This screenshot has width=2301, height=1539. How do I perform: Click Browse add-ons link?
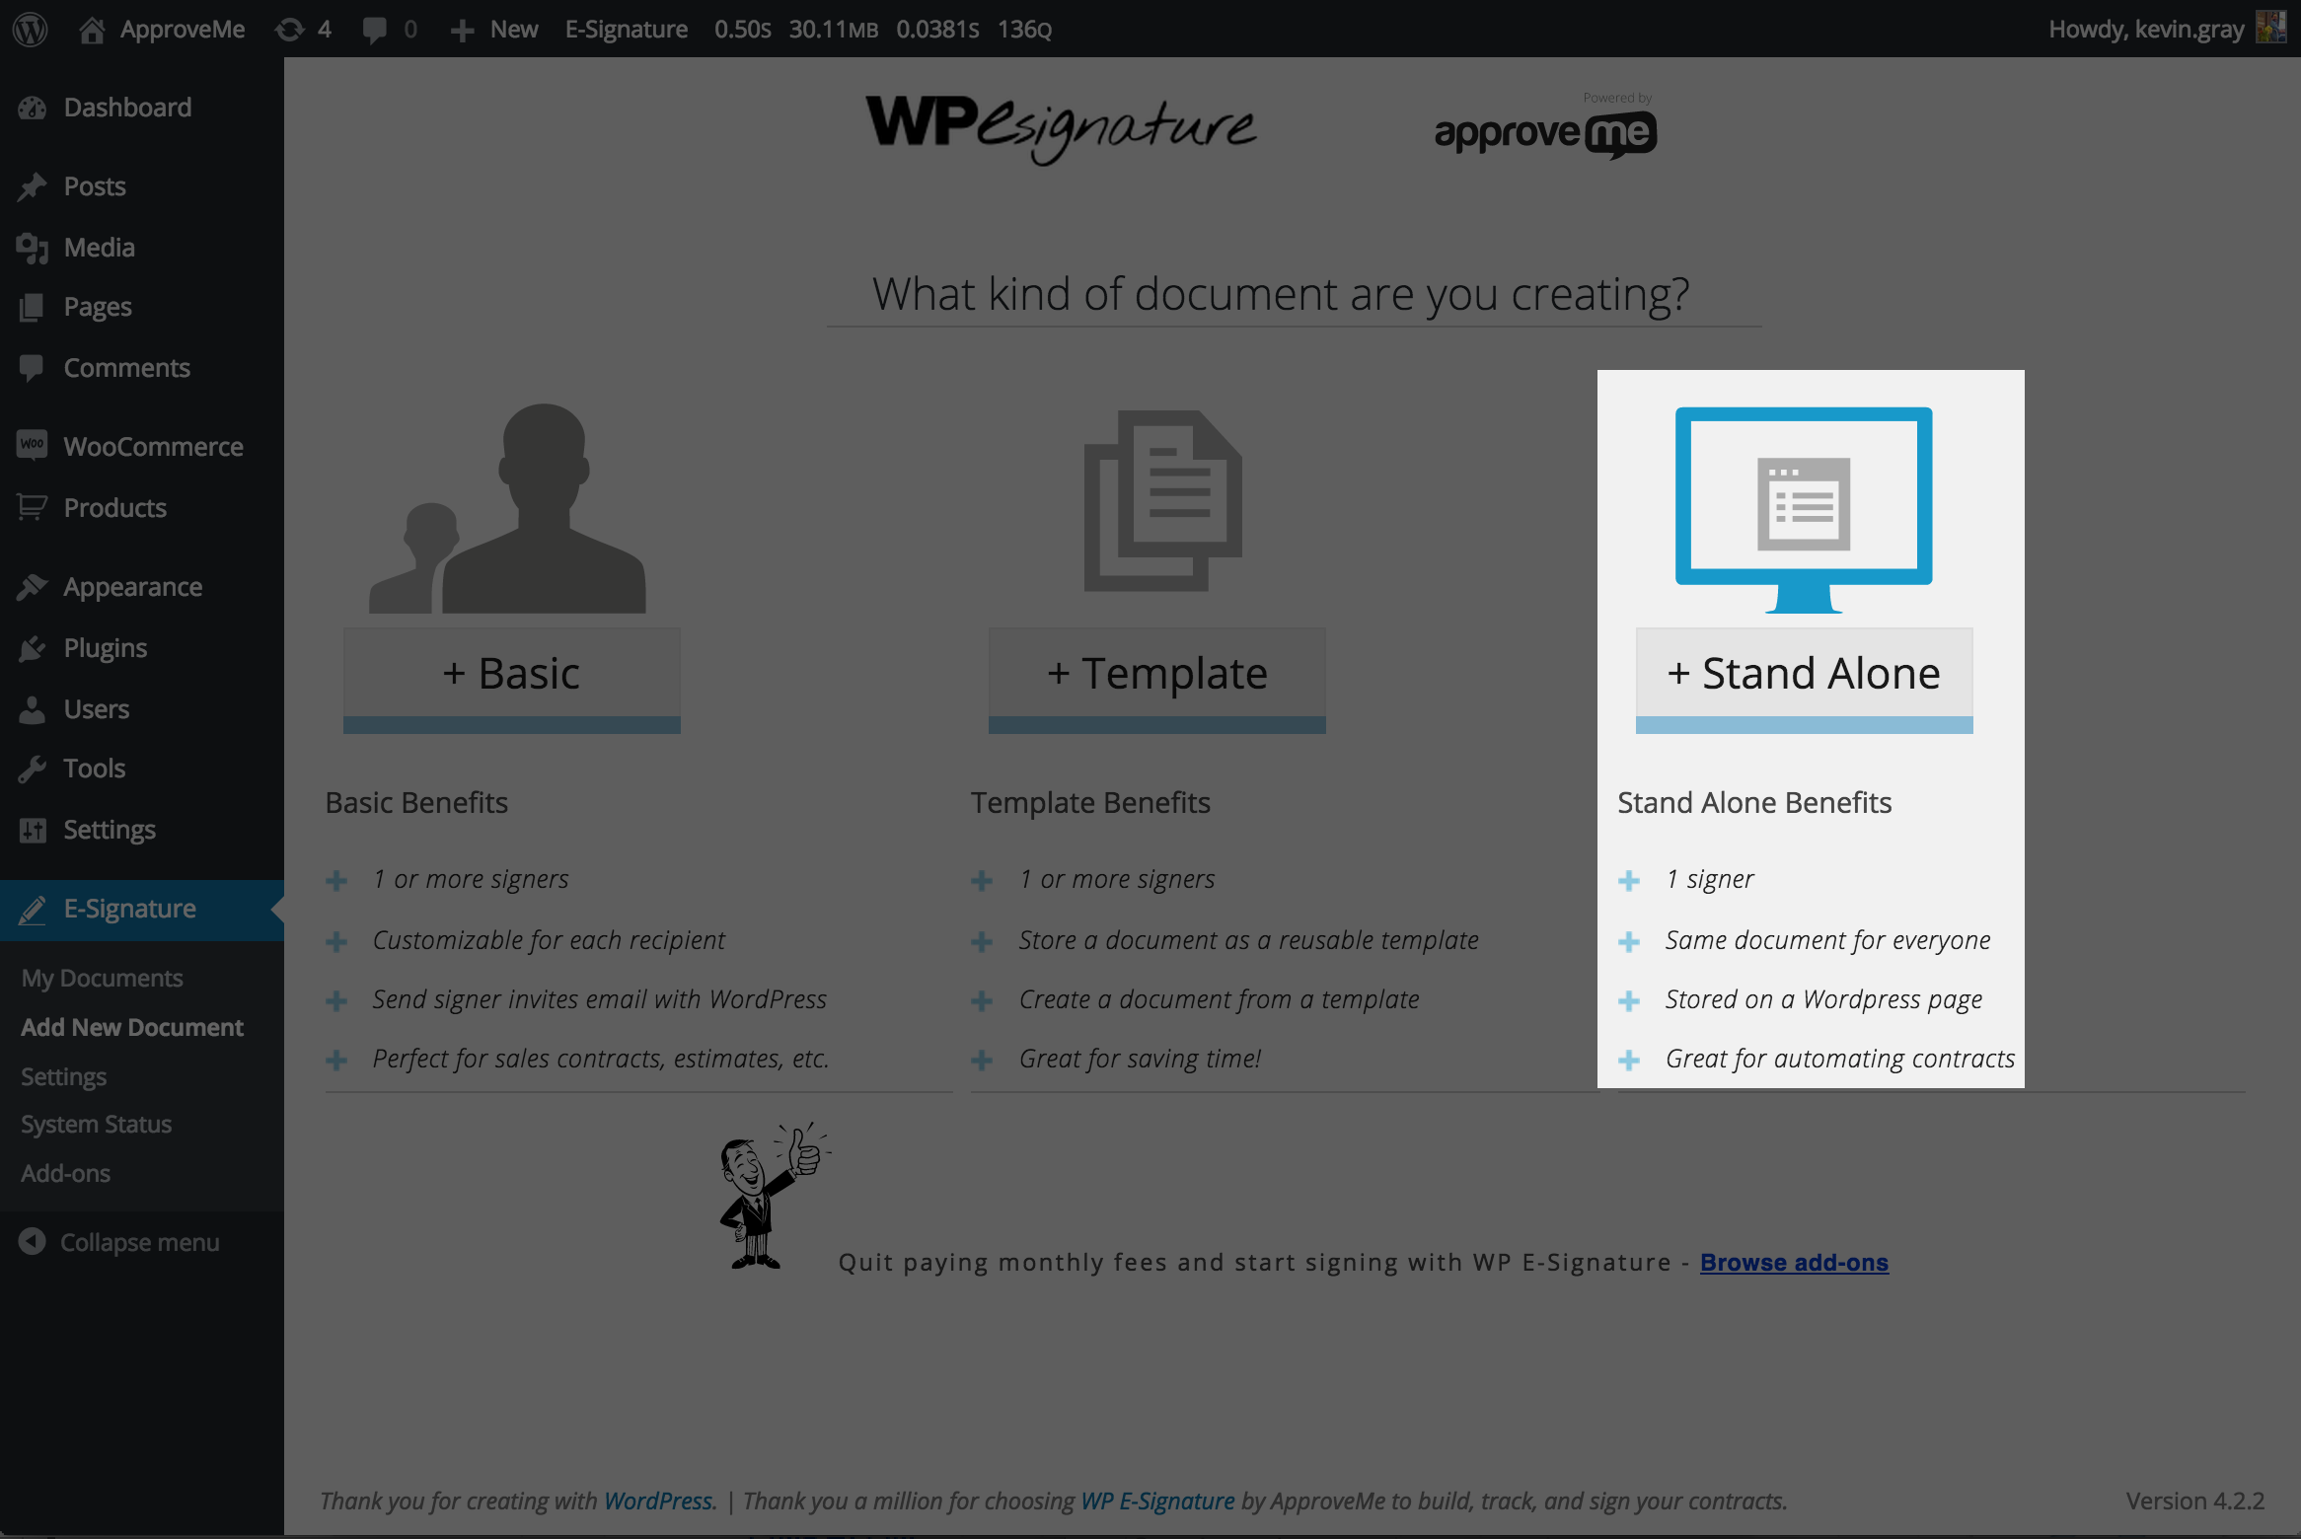(x=1793, y=1261)
